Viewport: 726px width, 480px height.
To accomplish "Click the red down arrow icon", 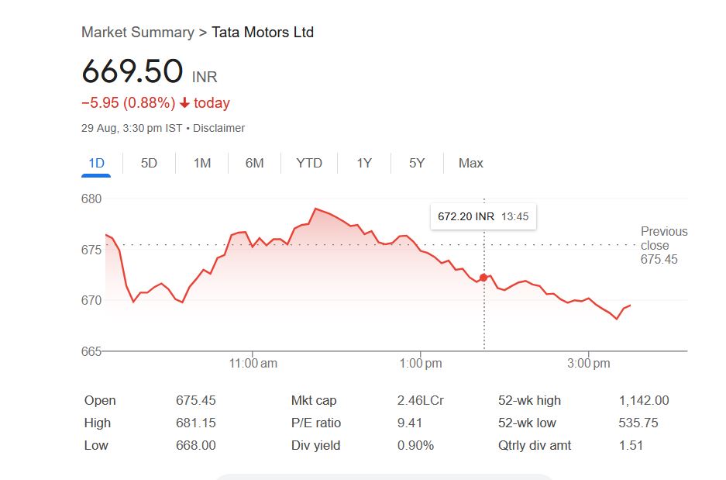I will 184,103.
